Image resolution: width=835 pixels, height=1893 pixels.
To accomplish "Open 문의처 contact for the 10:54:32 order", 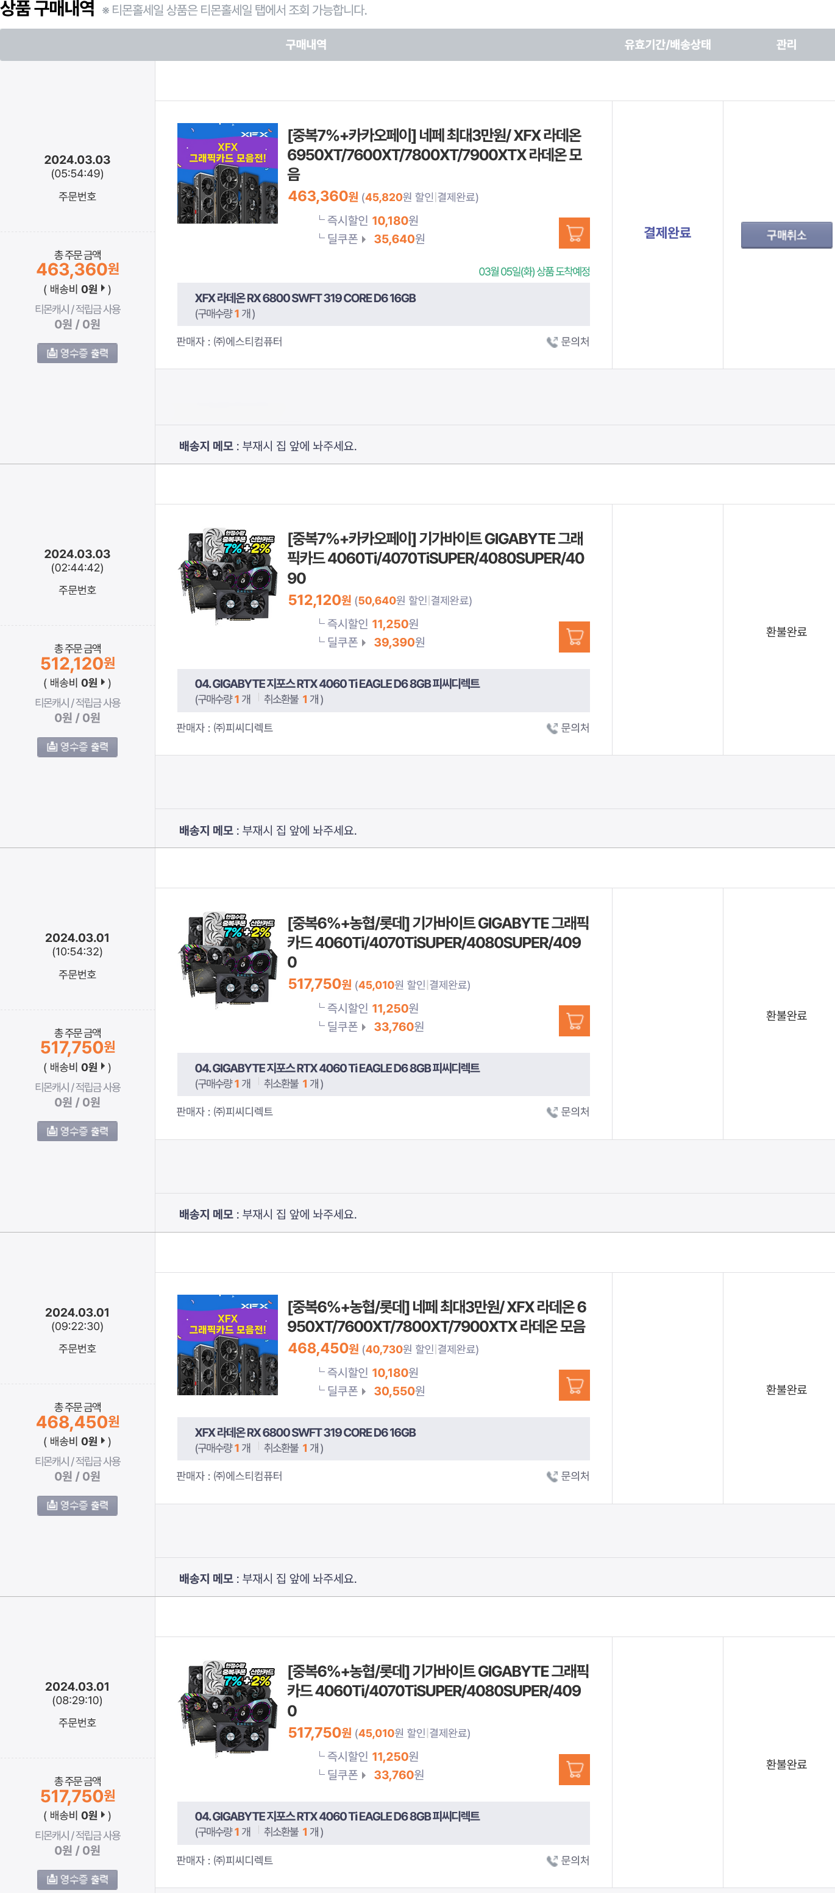I will click(x=568, y=1112).
